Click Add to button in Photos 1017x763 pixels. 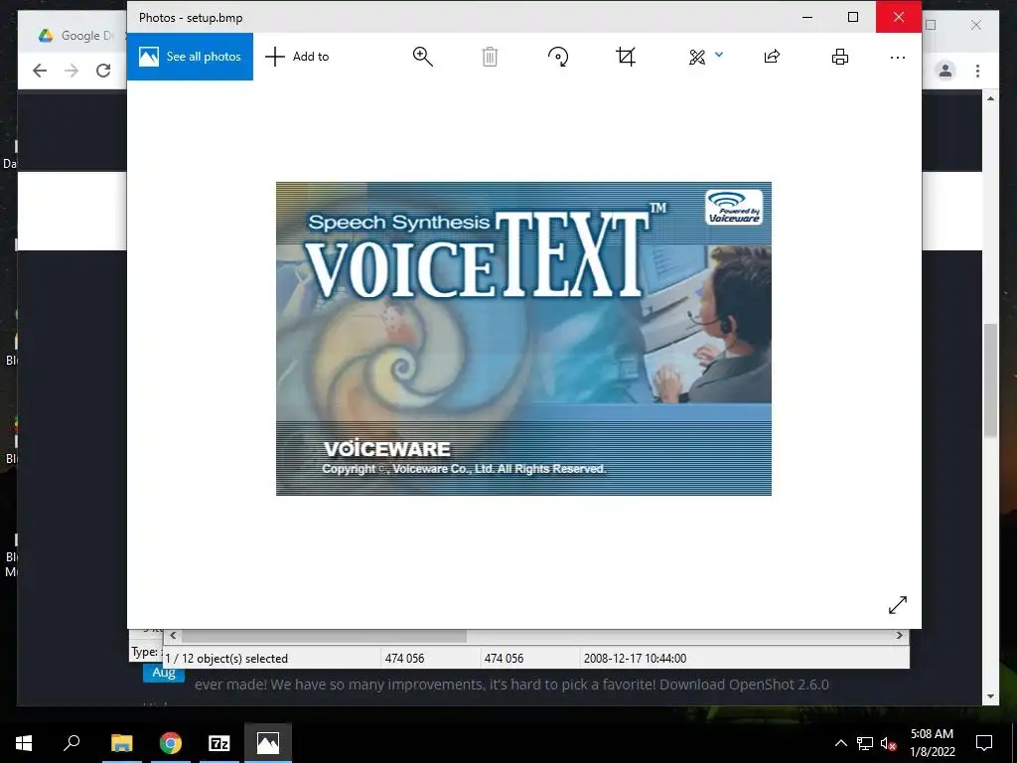coord(297,57)
